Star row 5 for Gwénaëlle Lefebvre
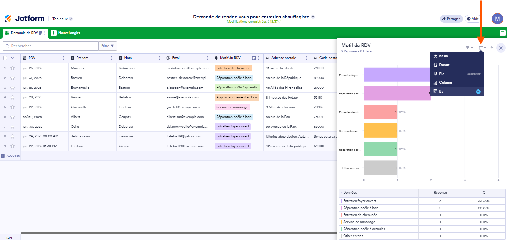Image resolution: width=507 pixels, height=240 pixels. click(13, 107)
